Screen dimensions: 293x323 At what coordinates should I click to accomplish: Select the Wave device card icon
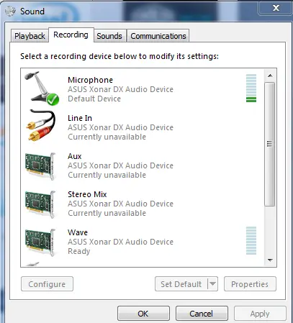point(40,242)
